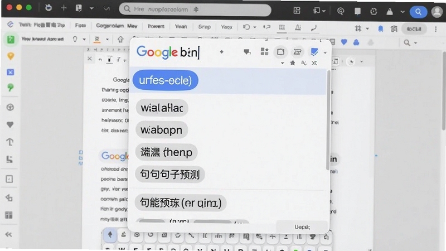Open the underline color dropdown arrow
The height and width of the screenshot is (251, 446).
tap(107, 39)
